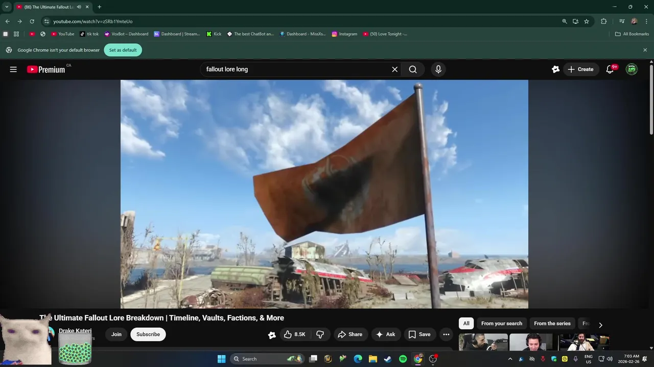Viewport: 654px width, 367px height.
Task: Go forward in browser history
Action: click(x=19, y=21)
